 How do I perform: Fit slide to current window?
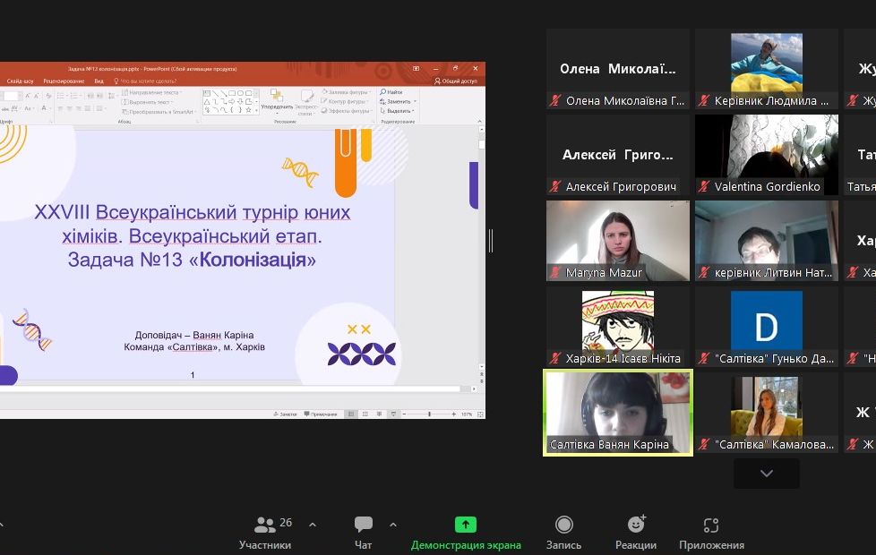pyautogui.click(x=480, y=414)
